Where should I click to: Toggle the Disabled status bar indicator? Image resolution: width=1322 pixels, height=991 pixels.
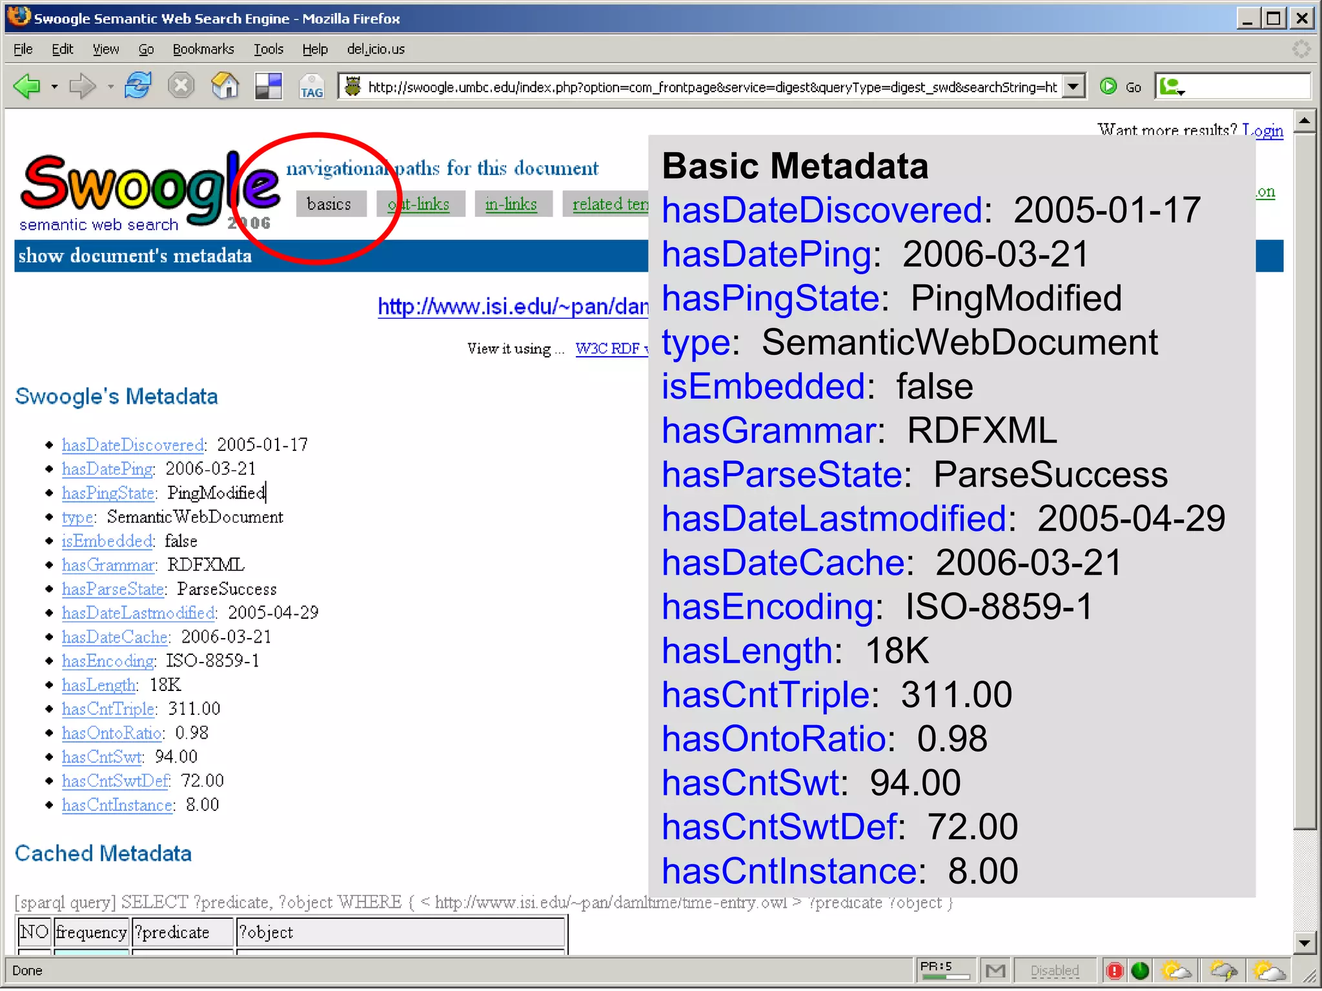[1054, 970]
